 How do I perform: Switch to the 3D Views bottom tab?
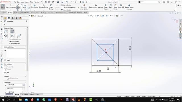25,94
